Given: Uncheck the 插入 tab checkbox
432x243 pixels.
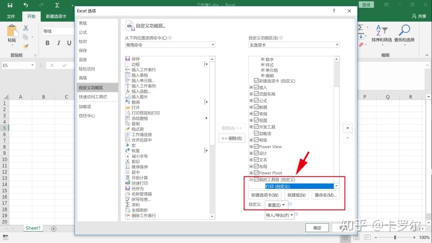Looking at the screenshot, I should (256, 87).
